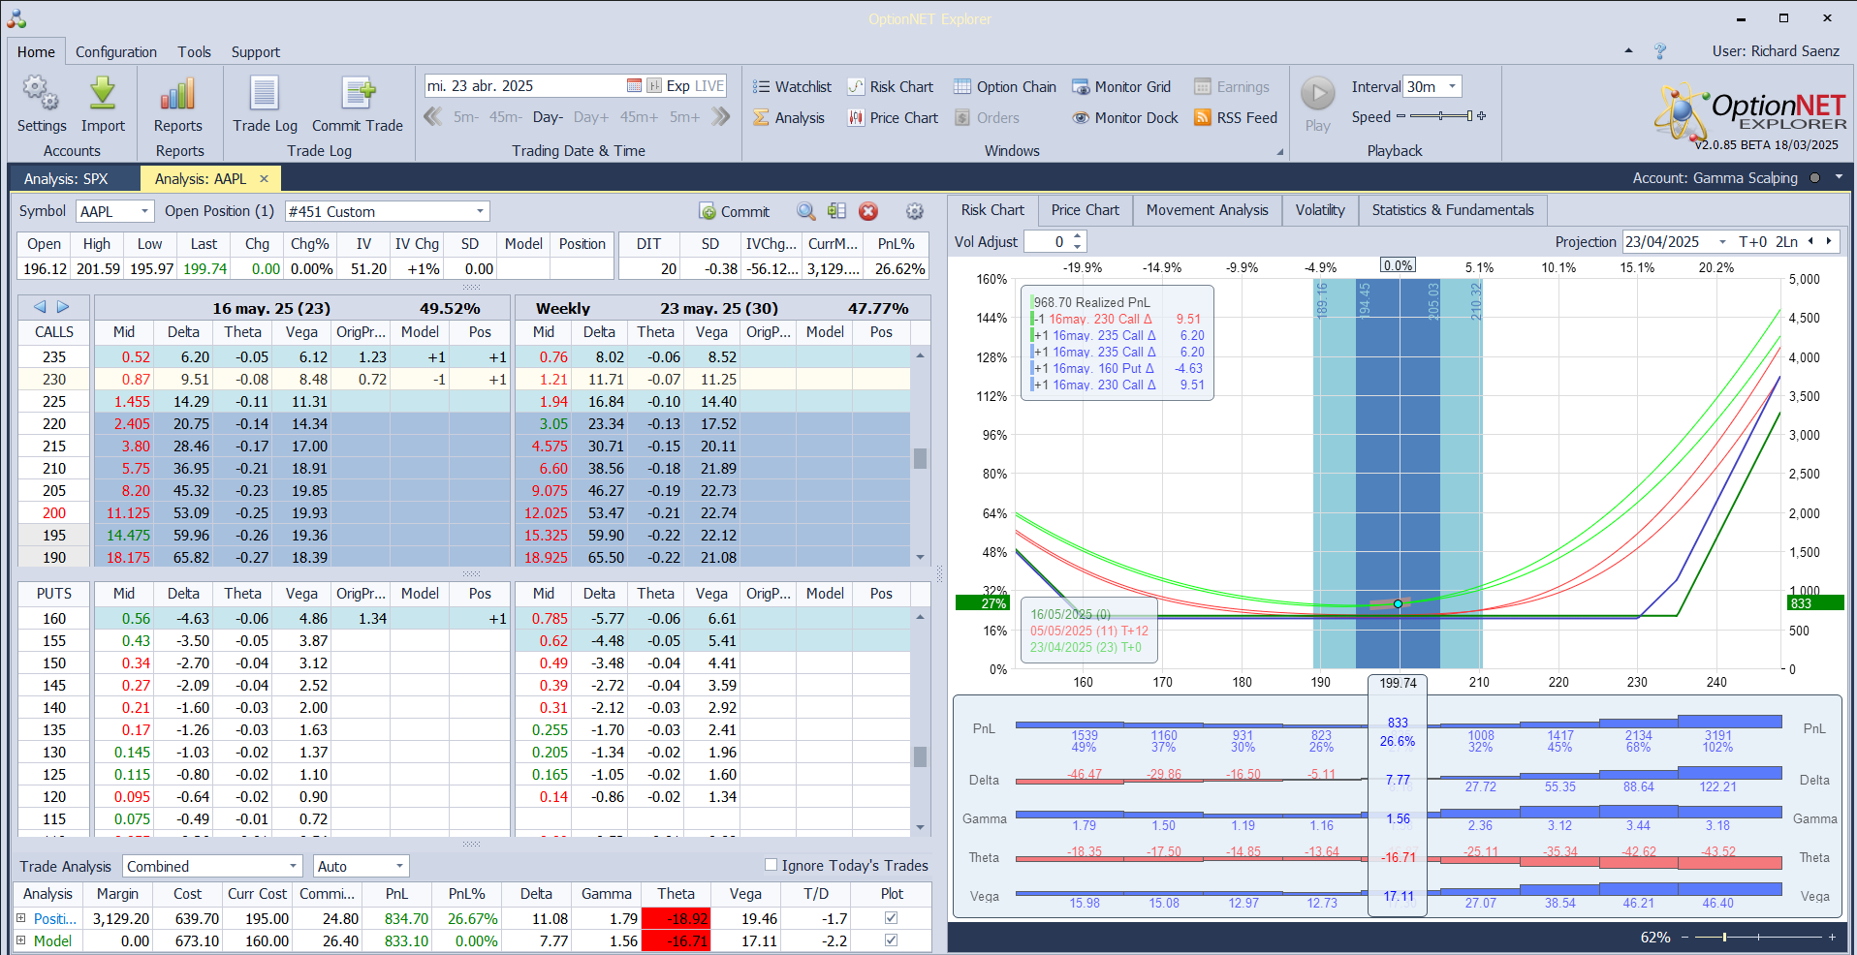Expand the Position row in Trade Analysis

(21, 918)
